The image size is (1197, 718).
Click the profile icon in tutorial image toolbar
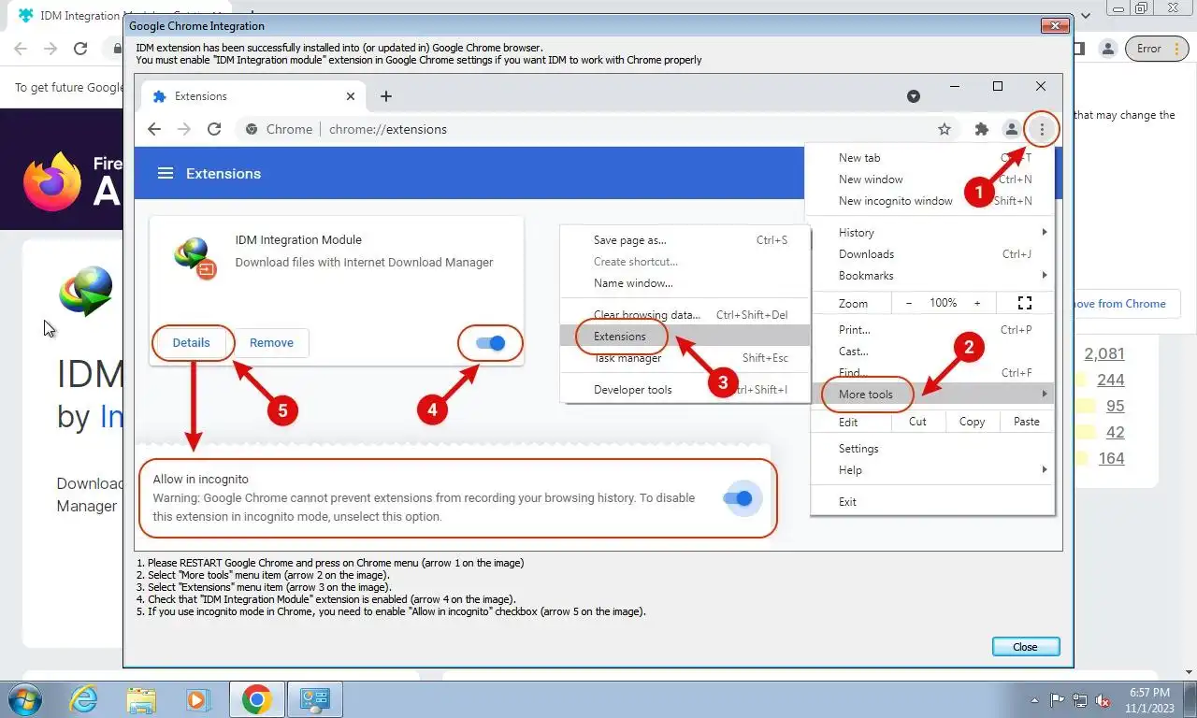1011,129
